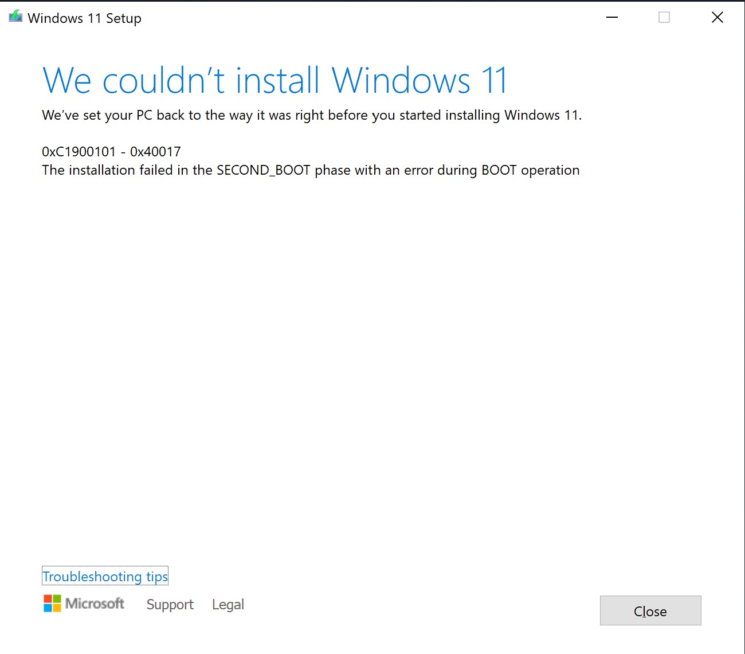Click the Microsoft logo
The image size is (745, 654).
pyautogui.click(x=84, y=603)
